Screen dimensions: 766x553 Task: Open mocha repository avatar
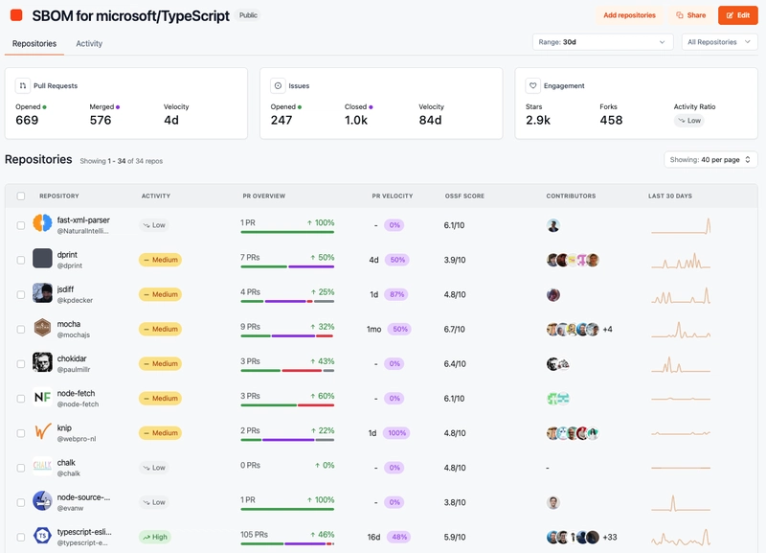(x=42, y=327)
